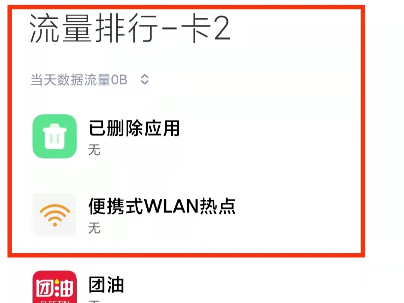Viewport: 404px width, 303px height.
Task: Tap the 流量排行-卡2 page title
Action: 130,28
